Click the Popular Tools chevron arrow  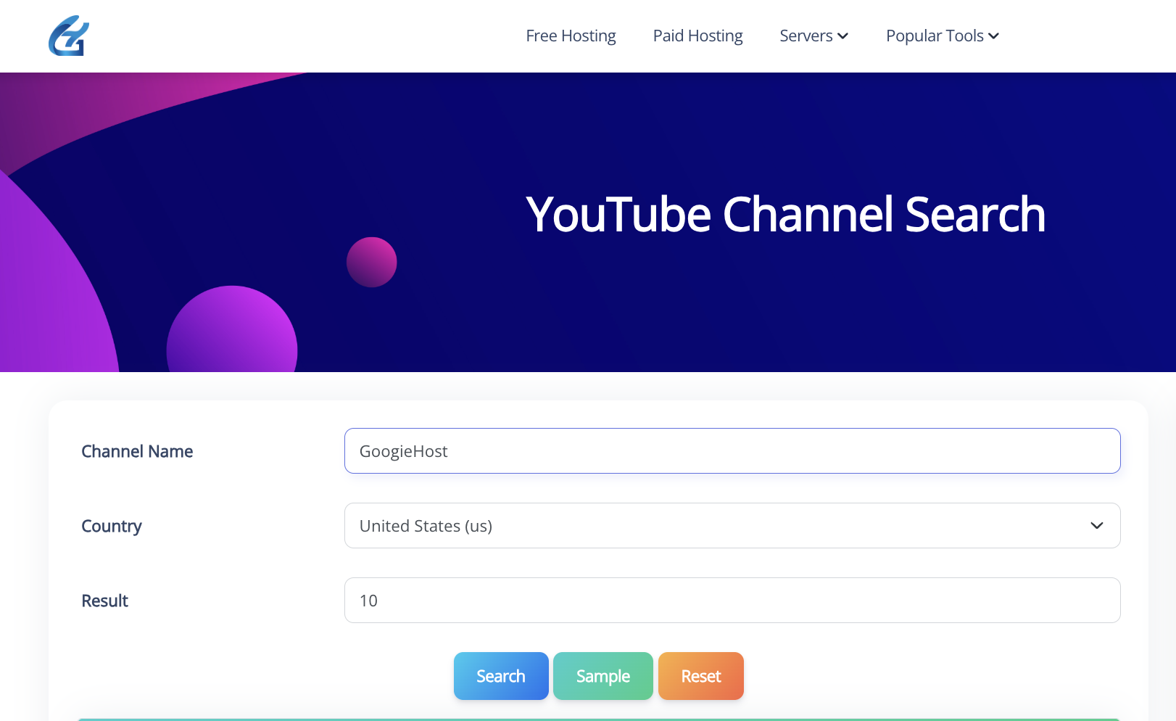pos(994,36)
